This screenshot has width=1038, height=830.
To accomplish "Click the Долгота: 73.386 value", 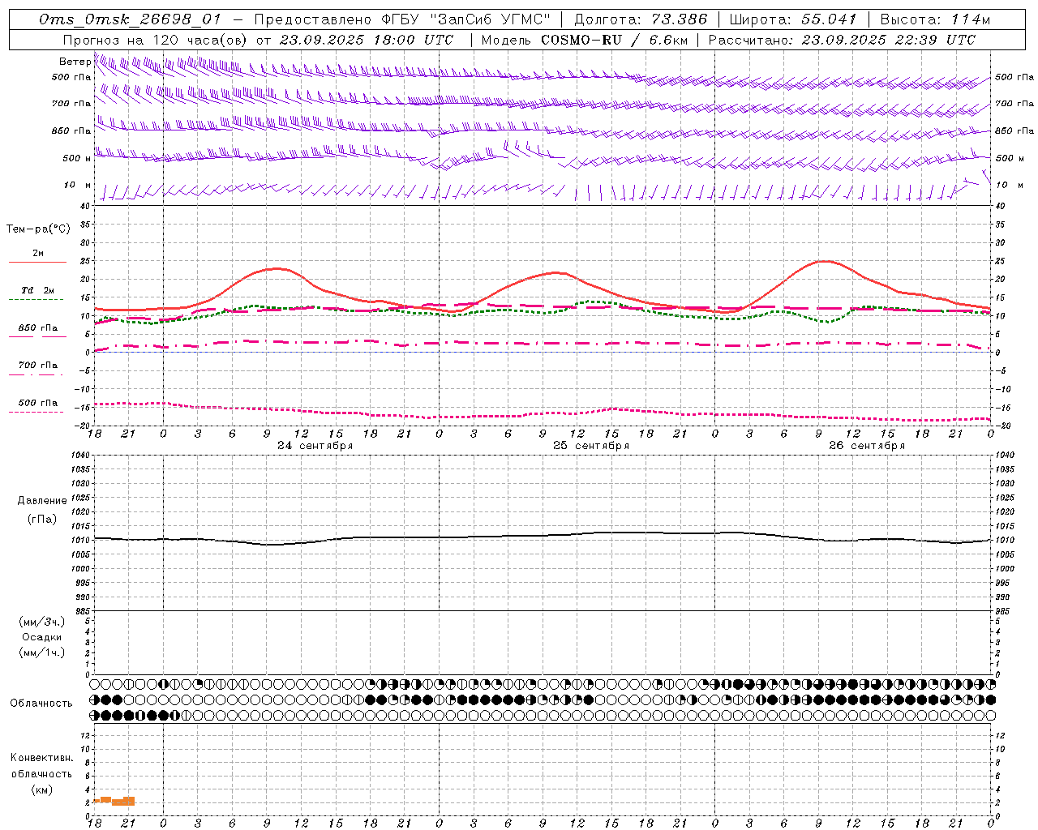I will pyautogui.click(x=641, y=19).
